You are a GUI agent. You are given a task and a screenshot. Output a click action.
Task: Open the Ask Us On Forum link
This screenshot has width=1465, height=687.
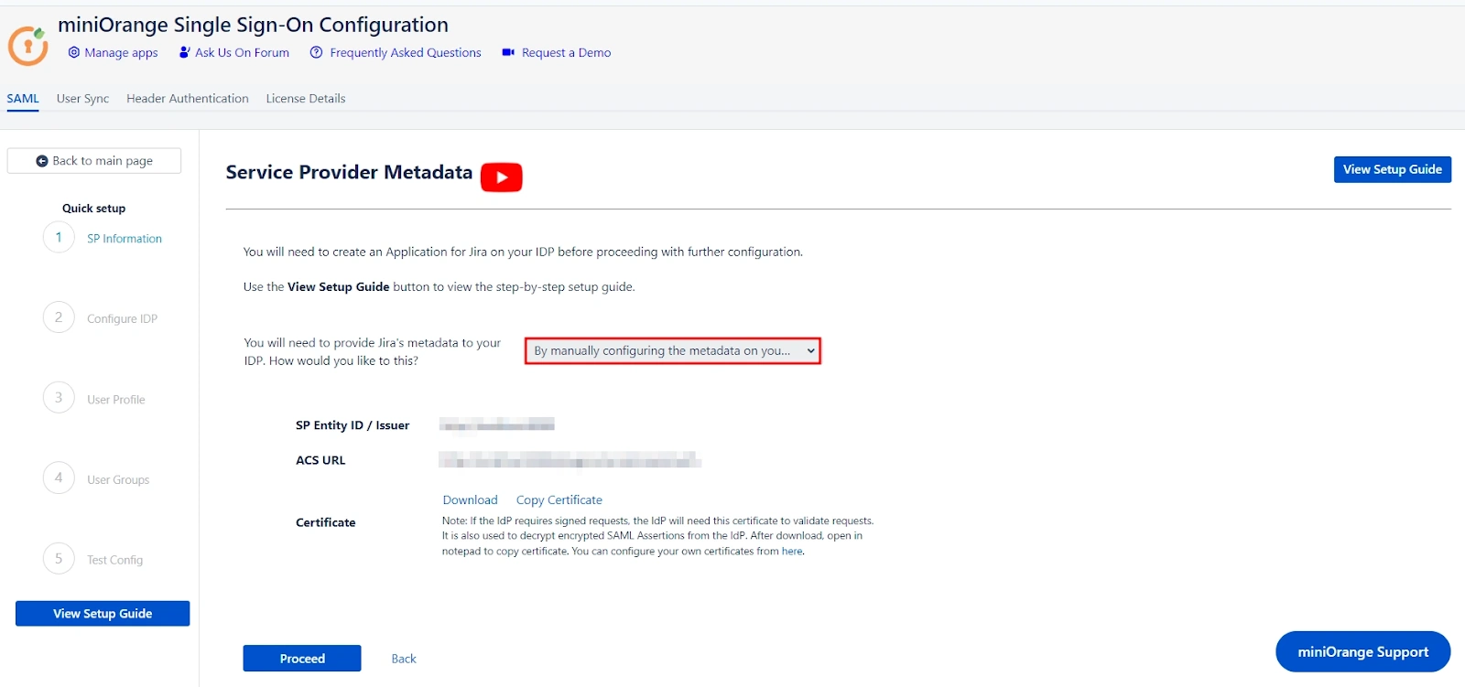coord(242,53)
